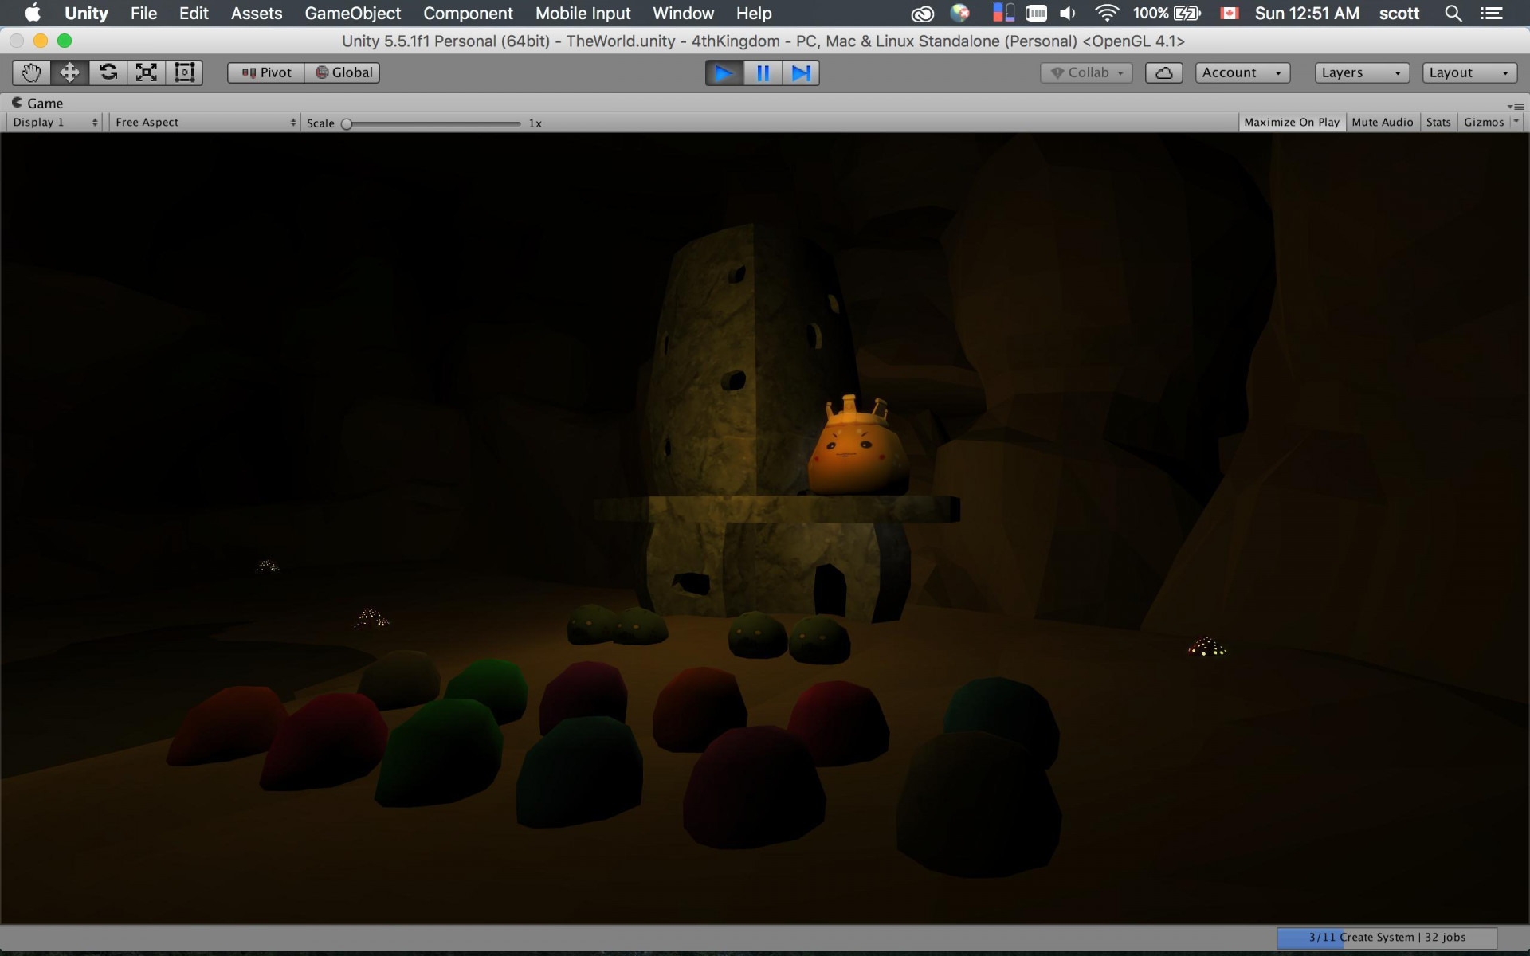Toggle Mute Audio in Game view

pyautogui.click(x=1383, y=122)
